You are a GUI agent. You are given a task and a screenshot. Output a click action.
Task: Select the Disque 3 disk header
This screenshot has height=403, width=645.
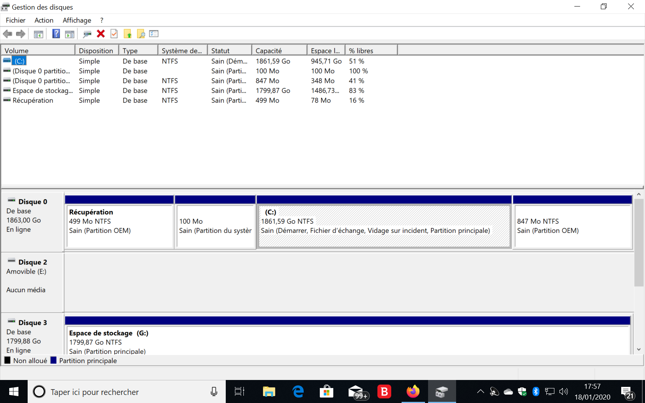[32, 334]
